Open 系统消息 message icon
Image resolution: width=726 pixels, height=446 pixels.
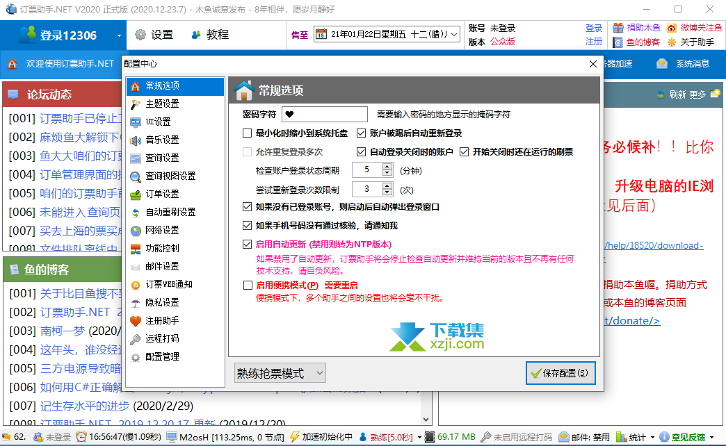(x=661, y=64)
